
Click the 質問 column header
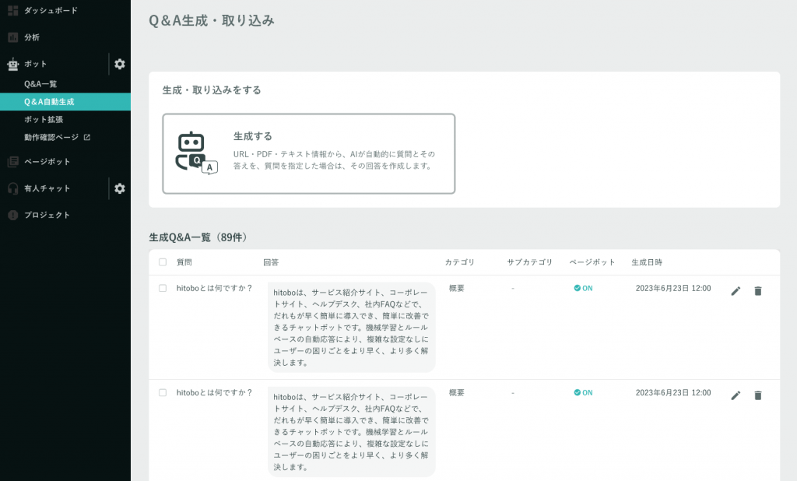184,262
